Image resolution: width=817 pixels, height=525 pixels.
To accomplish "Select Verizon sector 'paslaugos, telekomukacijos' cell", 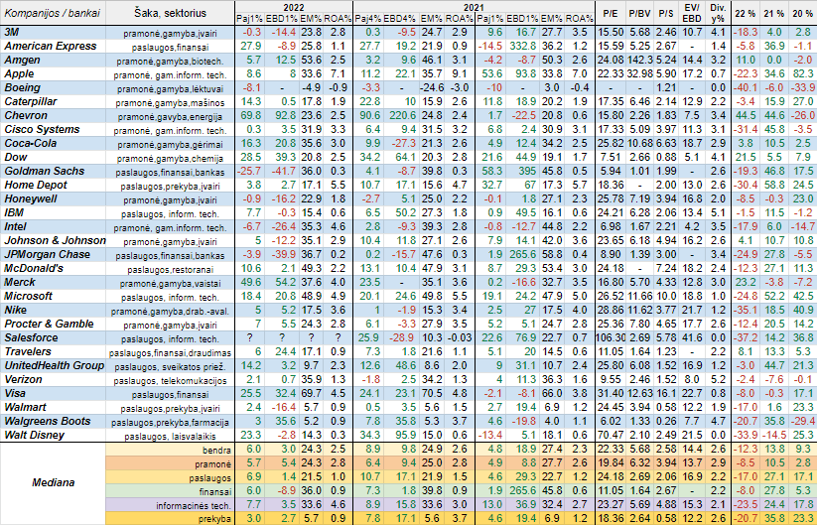I will click(171, 380).
